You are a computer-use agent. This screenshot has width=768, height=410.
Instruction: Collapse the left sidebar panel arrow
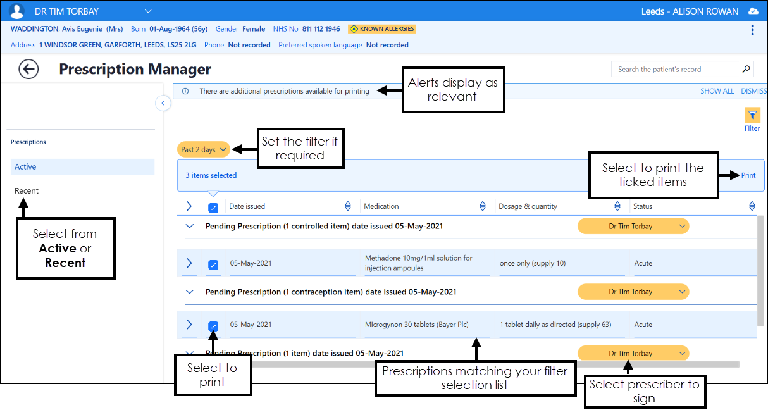163,103
